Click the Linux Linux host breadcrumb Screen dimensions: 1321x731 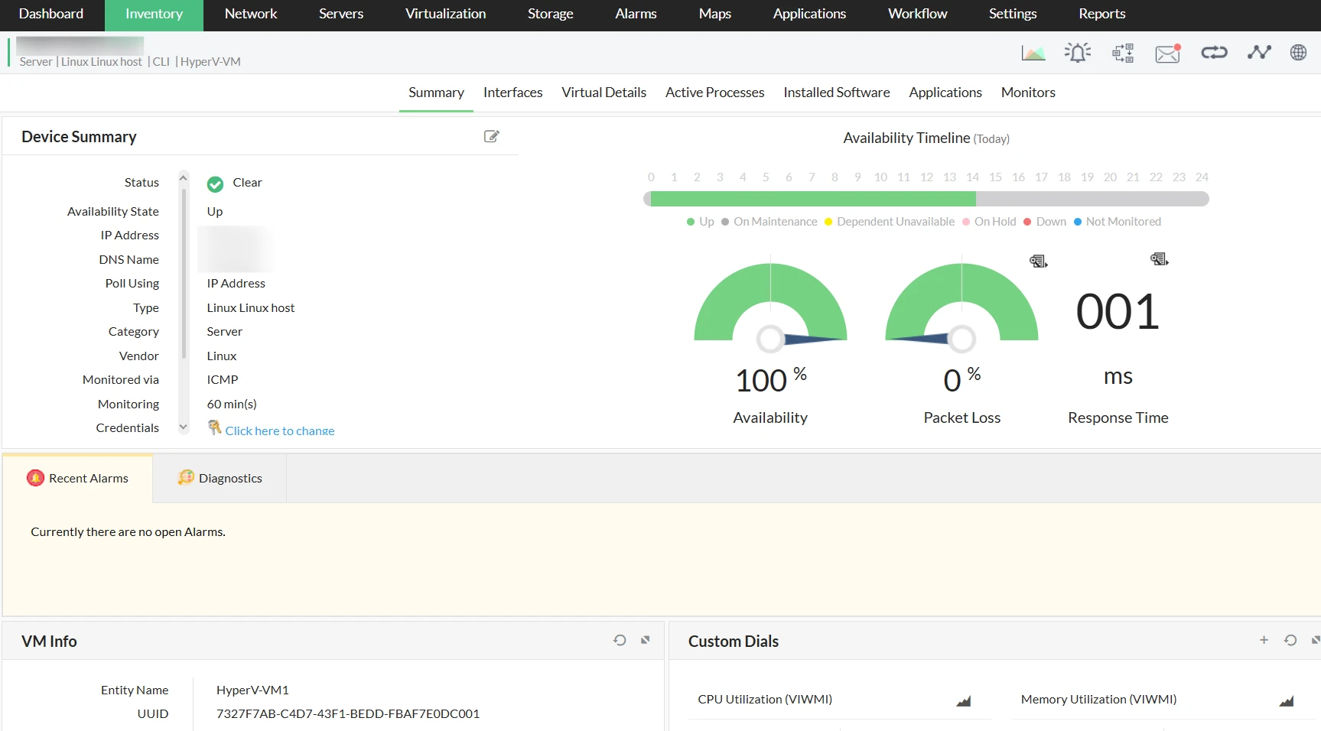101,62
